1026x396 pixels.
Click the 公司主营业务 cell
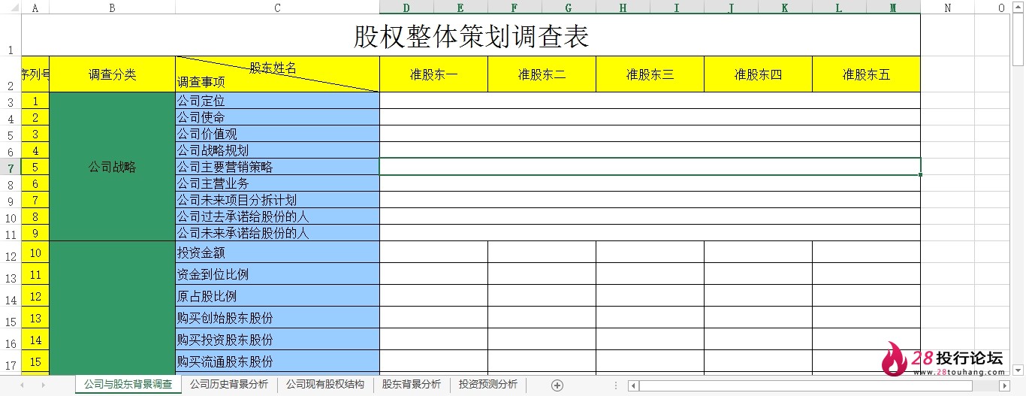[278, 183]
